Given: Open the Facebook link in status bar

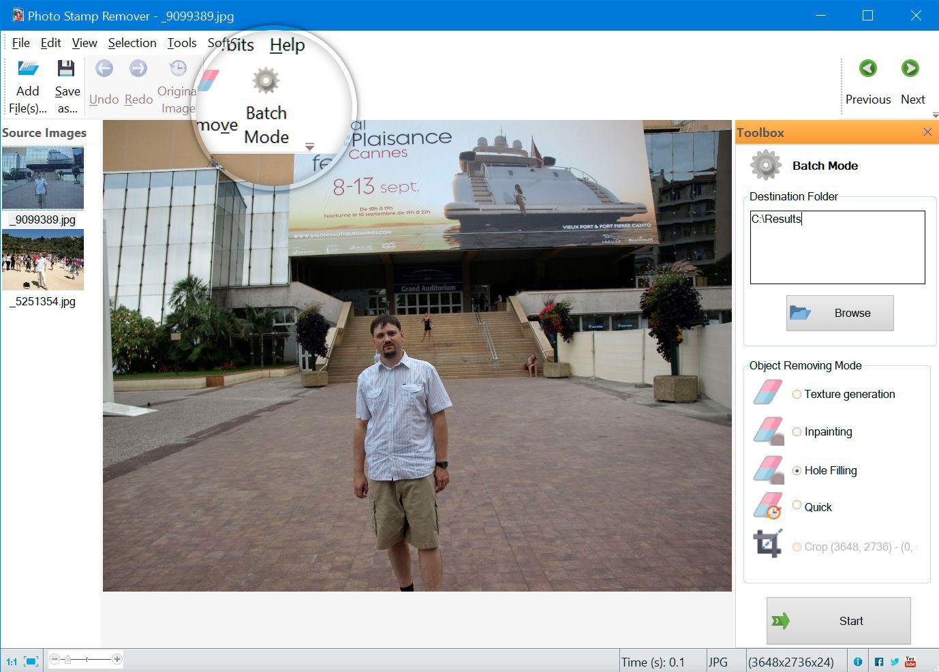Looking at the screenshot, I should 879,662.
